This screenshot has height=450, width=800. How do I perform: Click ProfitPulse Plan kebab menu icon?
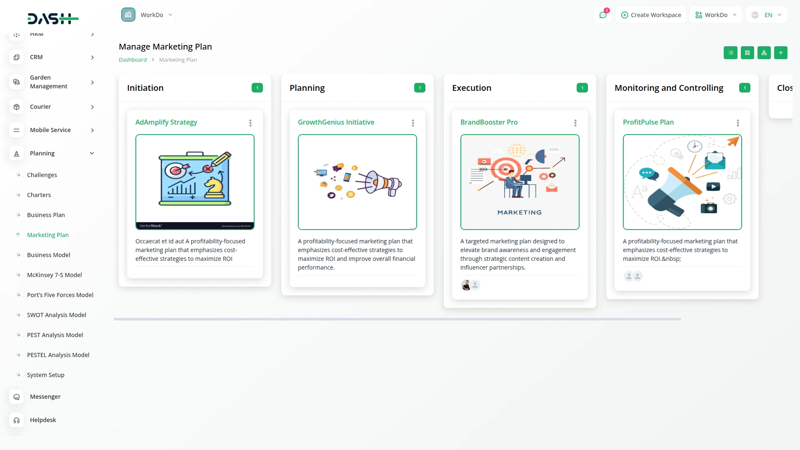click(738, 123)
